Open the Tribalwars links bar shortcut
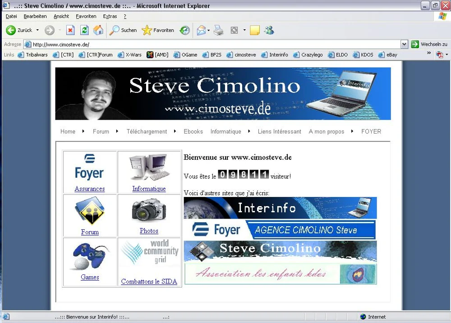 click(x=33, y=55)
